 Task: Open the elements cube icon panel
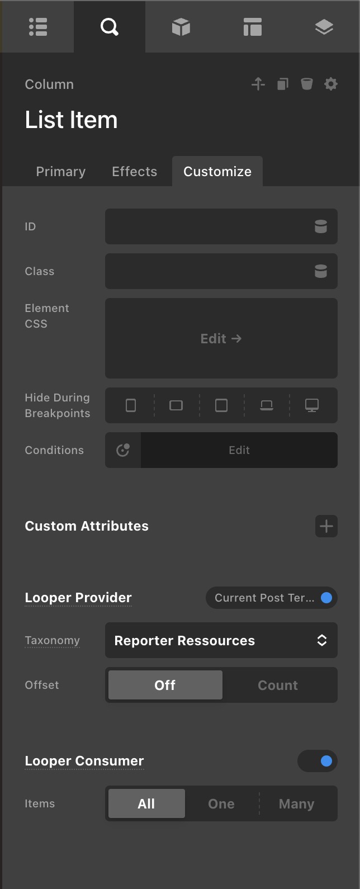coord(181,27)
